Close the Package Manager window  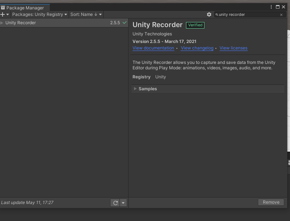[283, 7]
